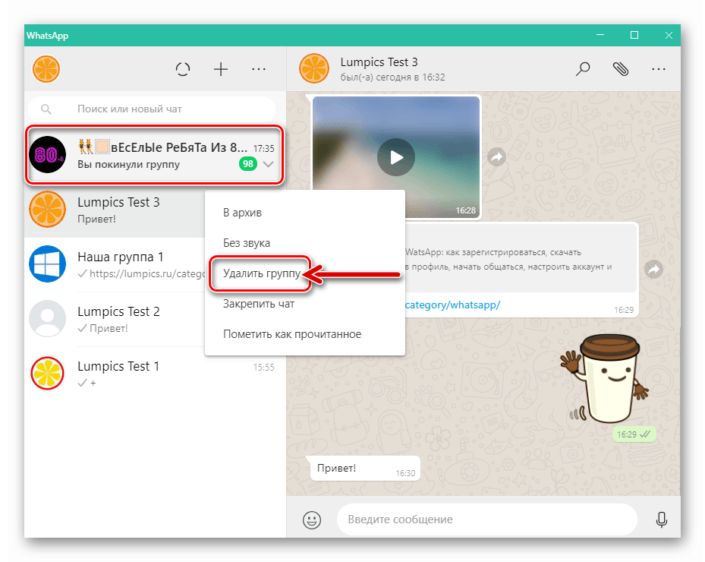
Task: Open your own profile avatar in the sidebar
Action: pos(46,69)
